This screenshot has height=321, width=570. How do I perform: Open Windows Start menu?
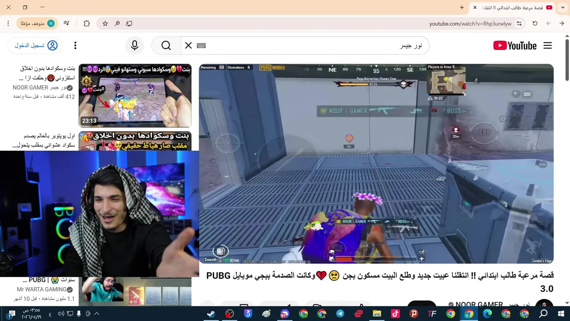tap(561, 314)
